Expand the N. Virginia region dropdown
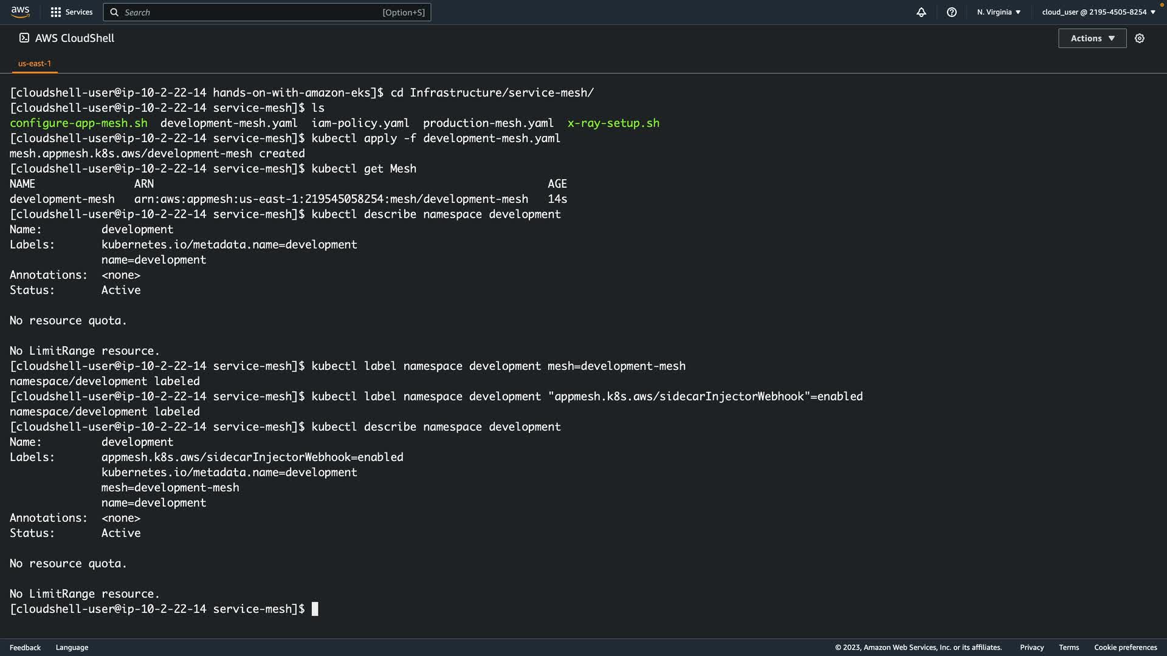This screenshot has width=1167, height=656. (999, 12)
